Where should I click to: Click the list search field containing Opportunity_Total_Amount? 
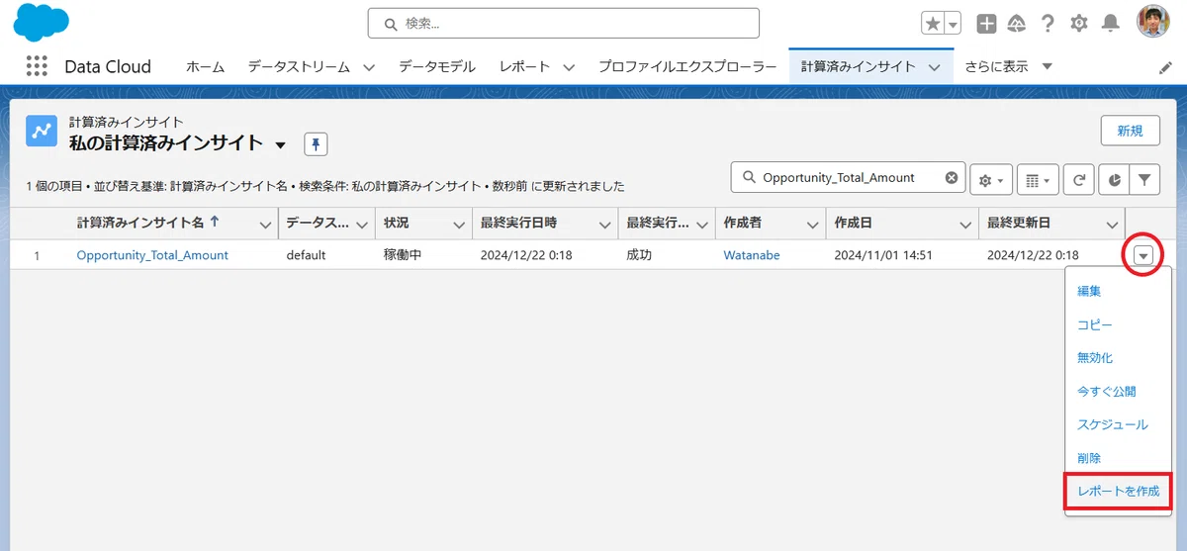coord(848,178)
